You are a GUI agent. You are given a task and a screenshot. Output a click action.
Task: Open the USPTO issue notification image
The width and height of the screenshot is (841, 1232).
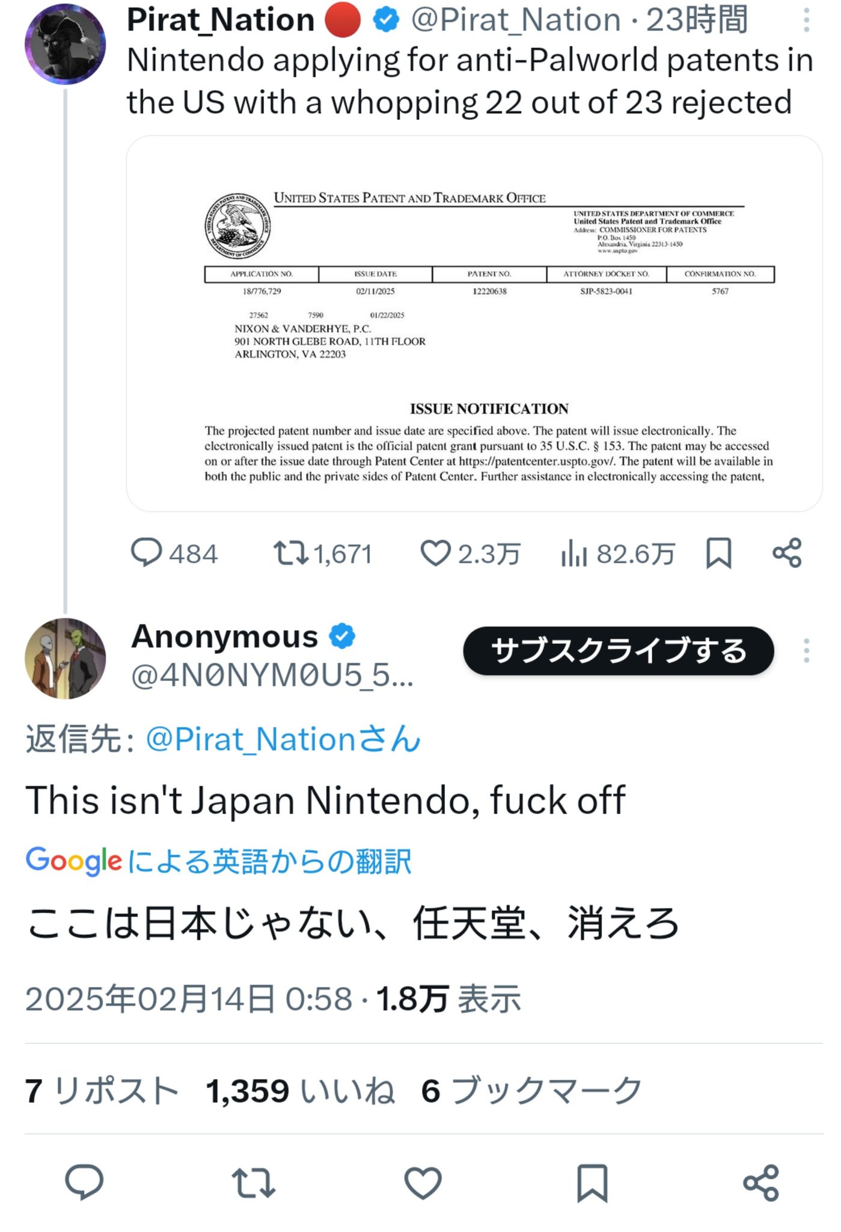tap(474, 324)
